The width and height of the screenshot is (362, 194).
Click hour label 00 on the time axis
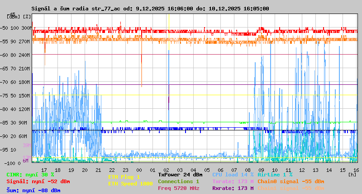pos(139,170)
